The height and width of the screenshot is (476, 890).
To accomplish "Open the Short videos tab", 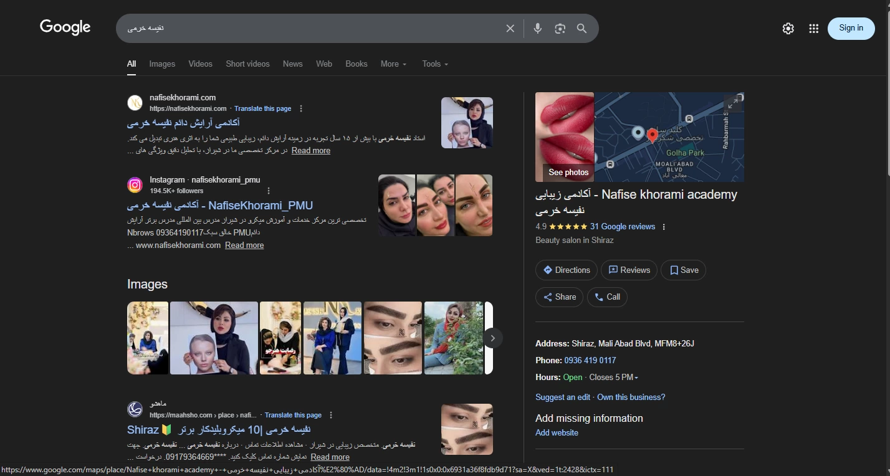I will point(248,64).
